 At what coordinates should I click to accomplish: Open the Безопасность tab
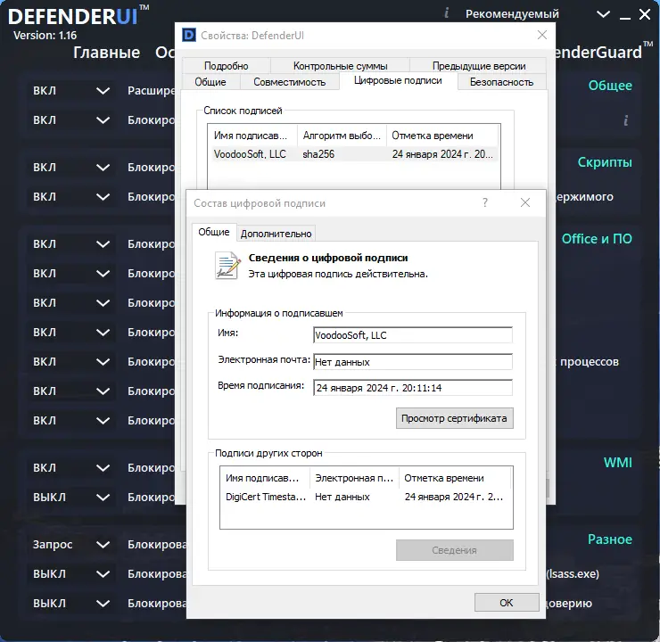(502, 82)
